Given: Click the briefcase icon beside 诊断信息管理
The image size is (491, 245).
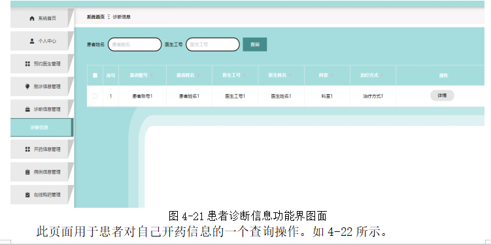Looking at the screenshot, I should (27, 110).
